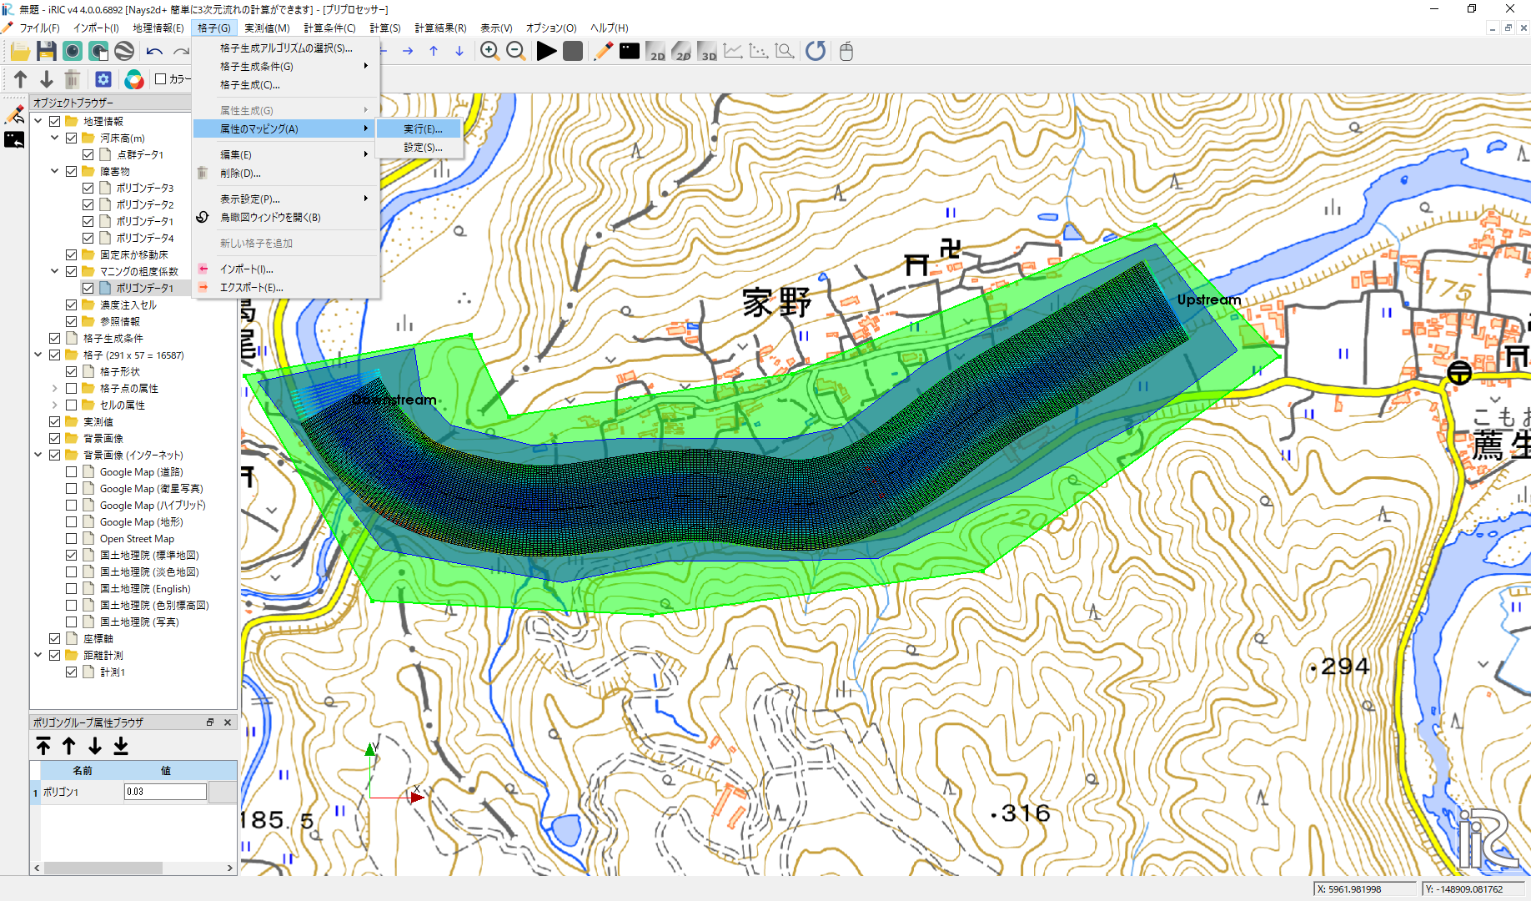The height and width of the screenshot is (901, 1531).
Task: Open the 2D bird's-eye post-processing icon
Action: tap(682, 52)
